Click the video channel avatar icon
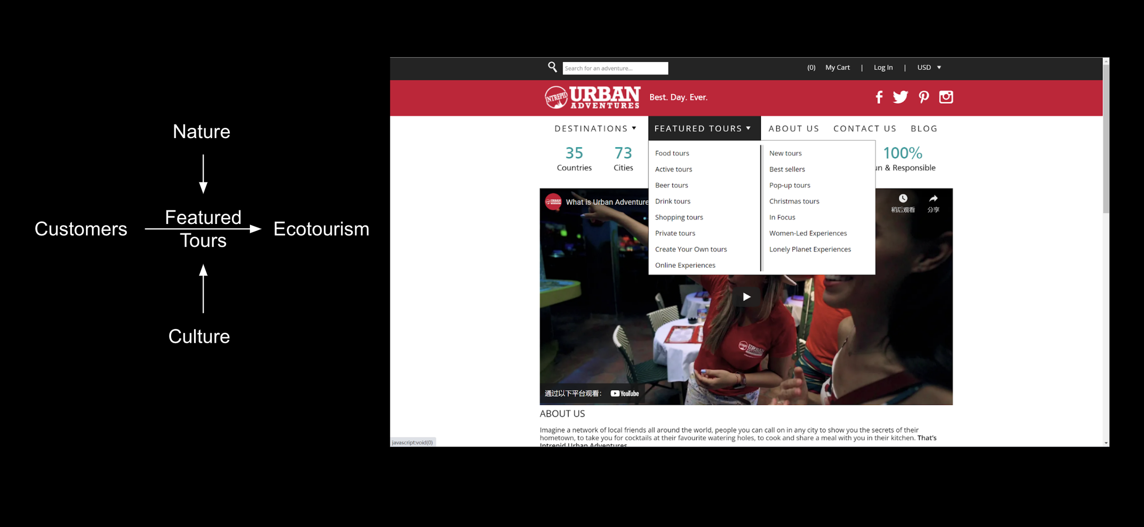Viewport: 1144px width, 527px height. coord(553,202)
